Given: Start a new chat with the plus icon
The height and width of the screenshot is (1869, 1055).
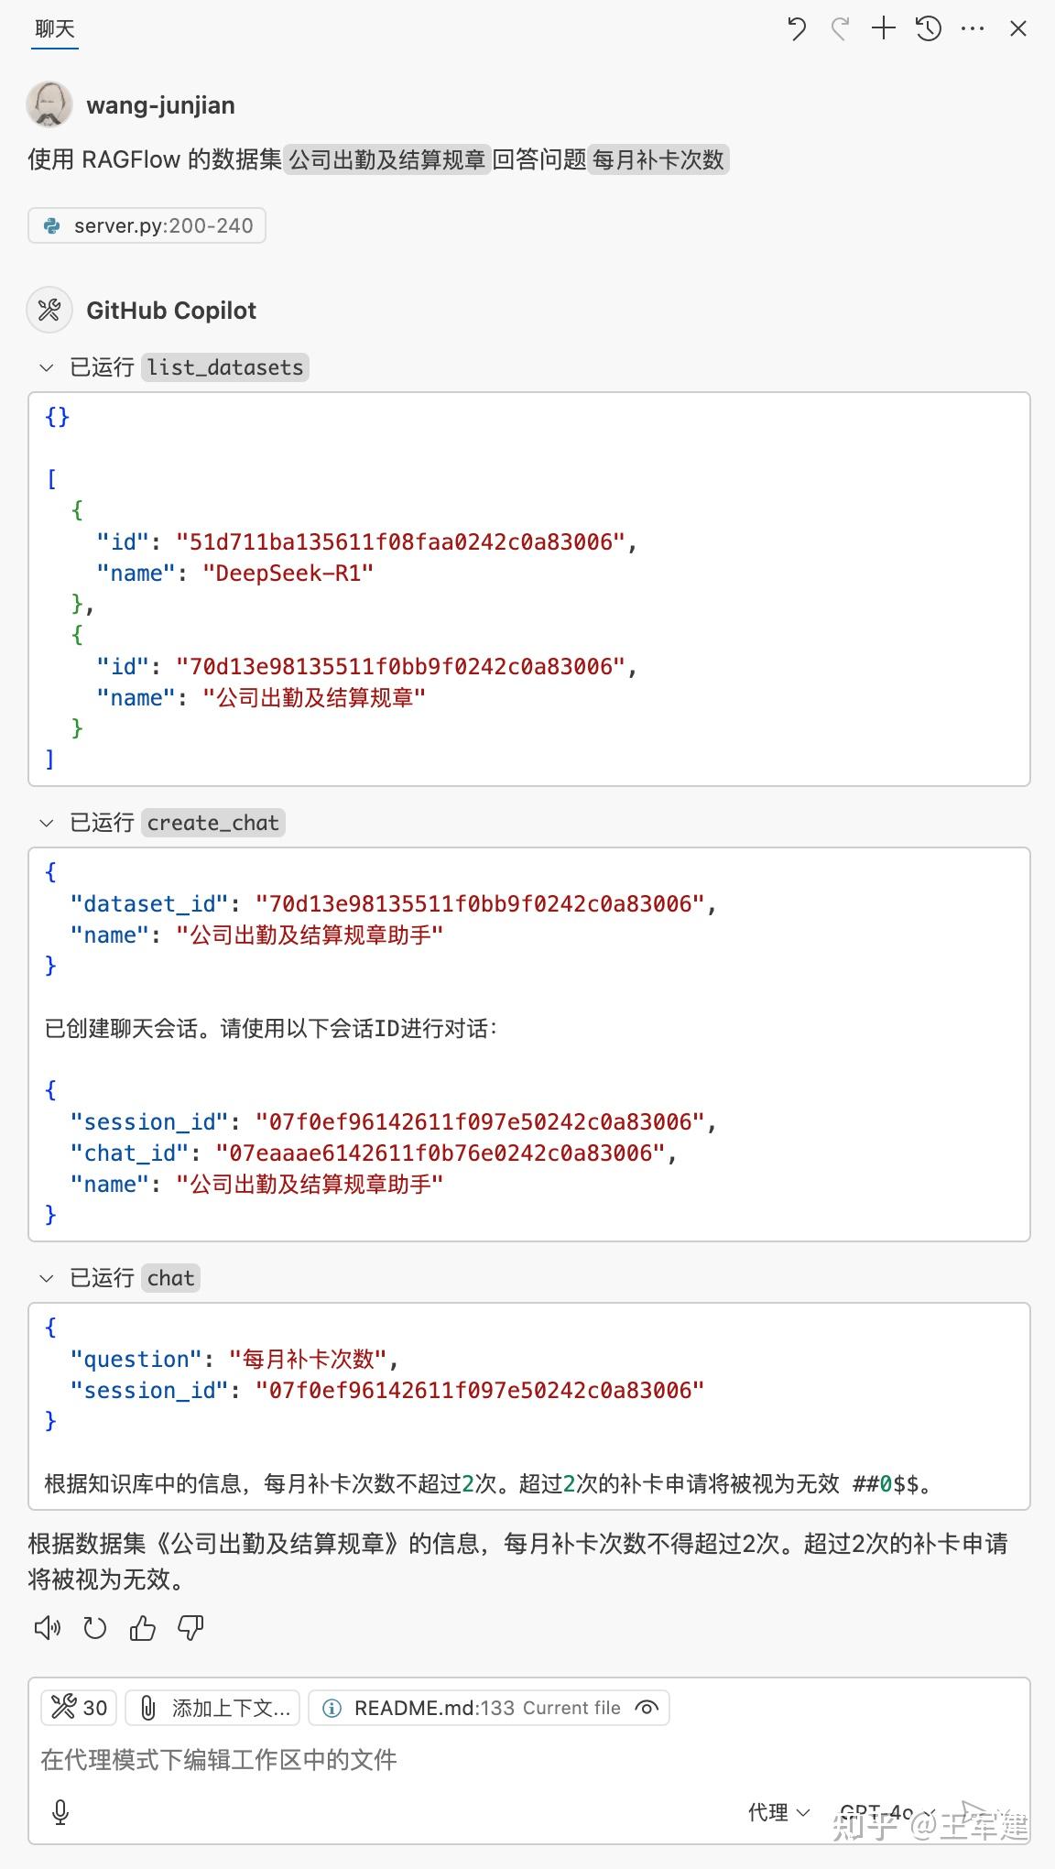Looking at the screenshot, I should [x=882, y=28].
